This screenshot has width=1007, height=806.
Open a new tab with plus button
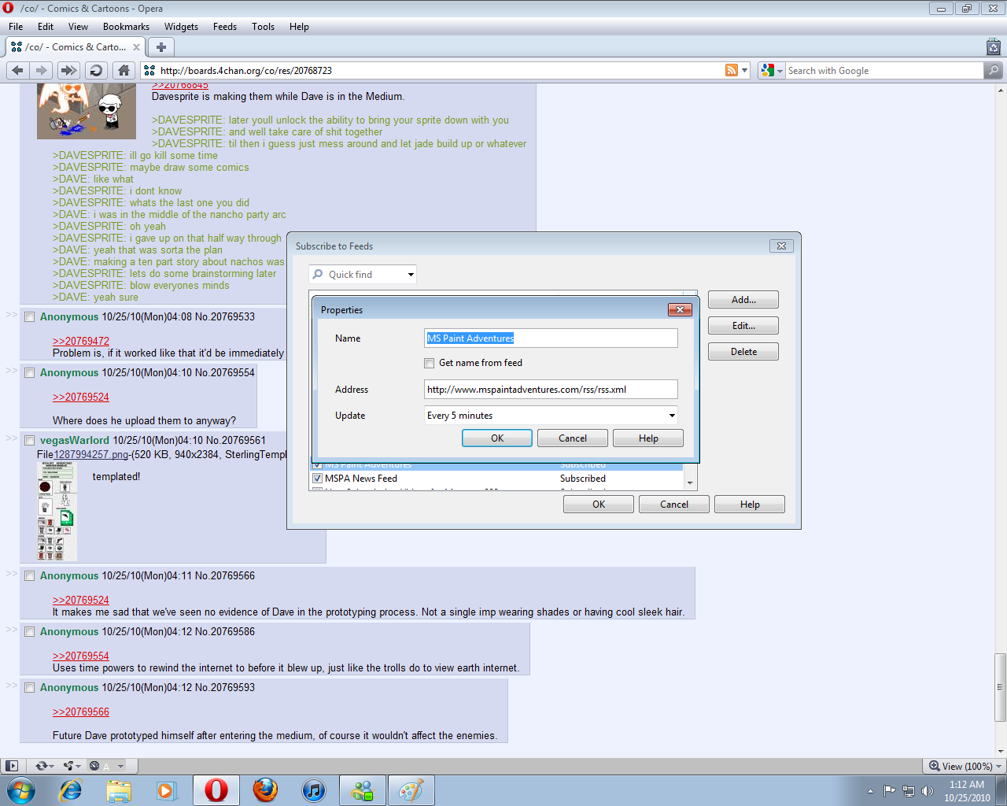(161, 47)
